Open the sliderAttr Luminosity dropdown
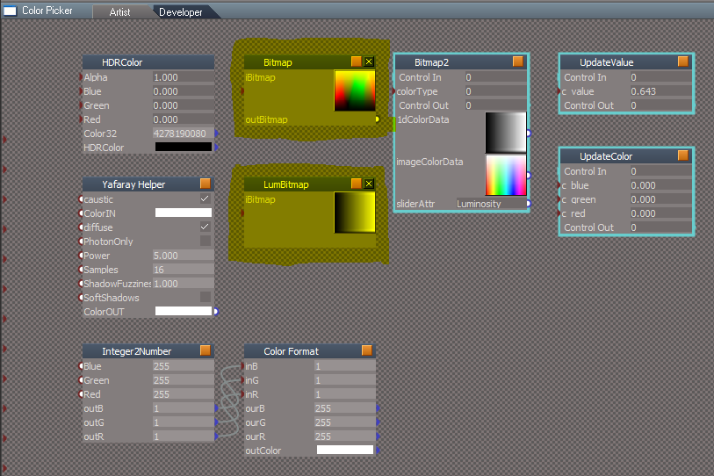 (x=491, y=204)
